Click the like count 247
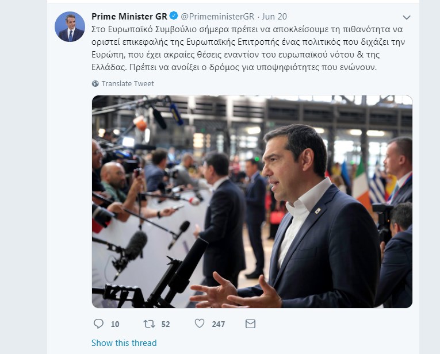Screen dimensions: 440x354 tap(219, 324)
